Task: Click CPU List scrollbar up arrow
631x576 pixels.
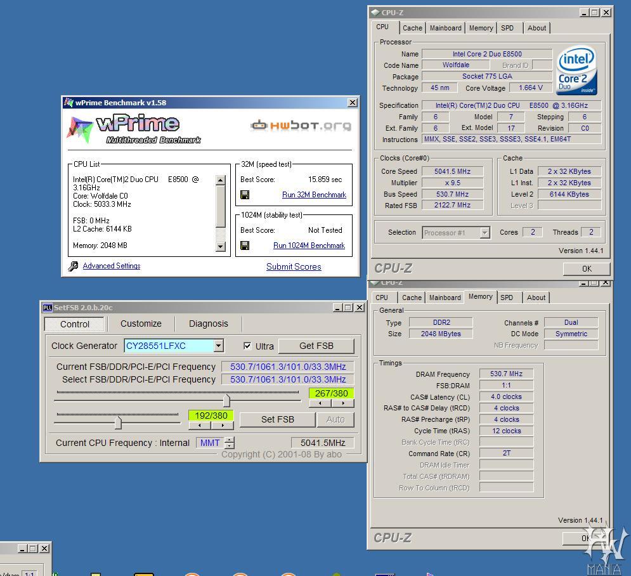Action: [221, 180]
